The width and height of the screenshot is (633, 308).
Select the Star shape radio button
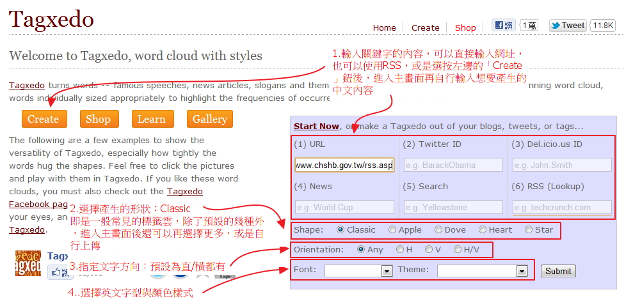(x=529, y=229)
